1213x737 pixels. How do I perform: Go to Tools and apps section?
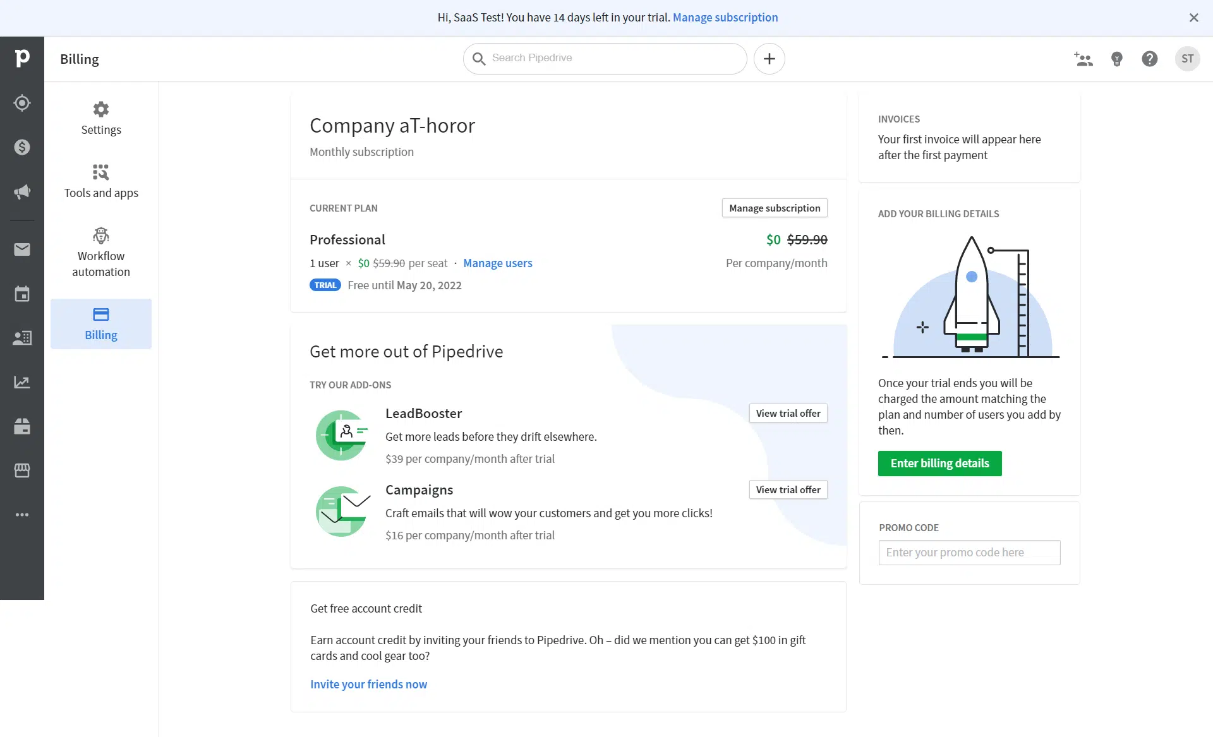tap(101, 182)
